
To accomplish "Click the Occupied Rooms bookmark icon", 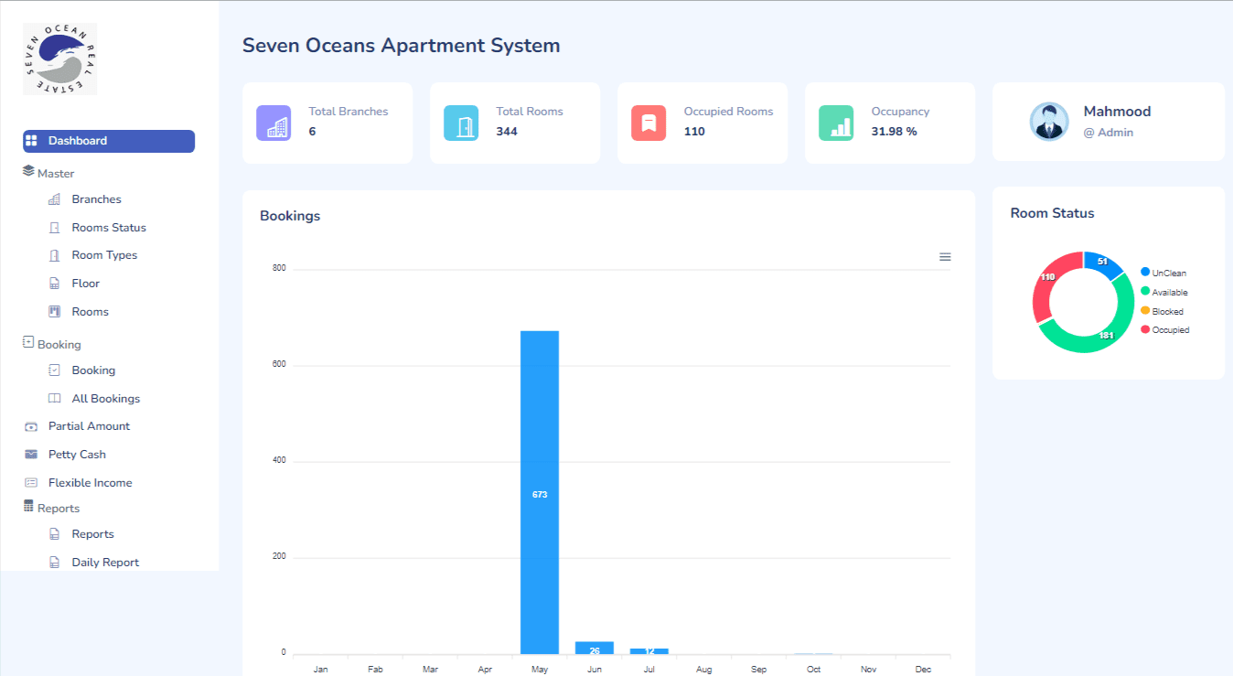I will click(x=649, y=123).
